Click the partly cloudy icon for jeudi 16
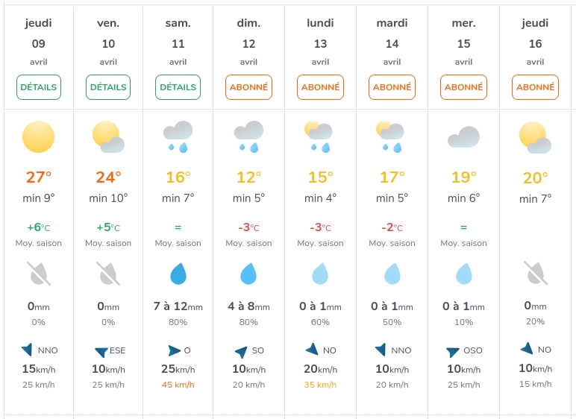Viewport: 576px width, 419px height. point(535,137)
